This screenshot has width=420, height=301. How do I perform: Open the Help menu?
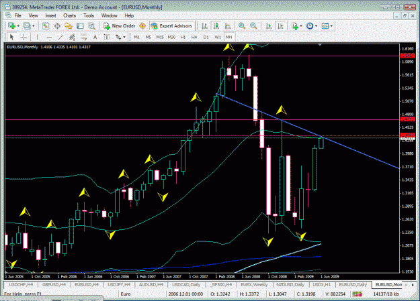coord(129,15)
